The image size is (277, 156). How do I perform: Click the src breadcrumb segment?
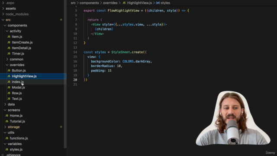click(73, 3)
